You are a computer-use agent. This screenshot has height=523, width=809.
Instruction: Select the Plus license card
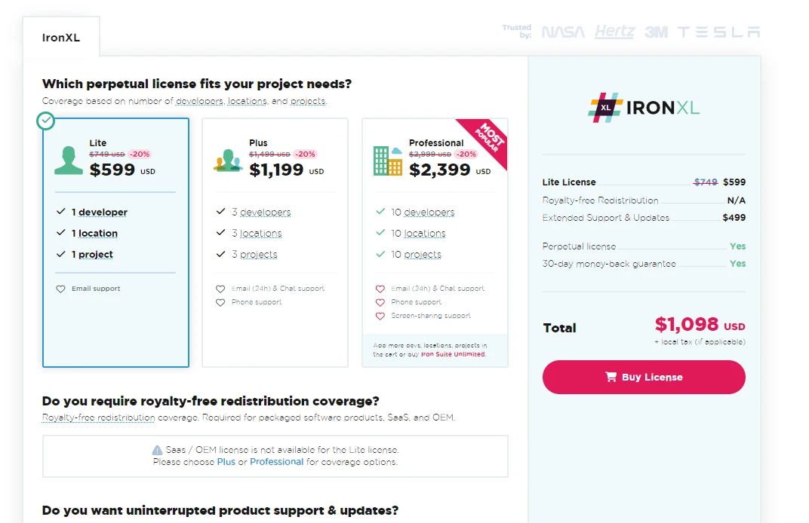coord(275,242)
